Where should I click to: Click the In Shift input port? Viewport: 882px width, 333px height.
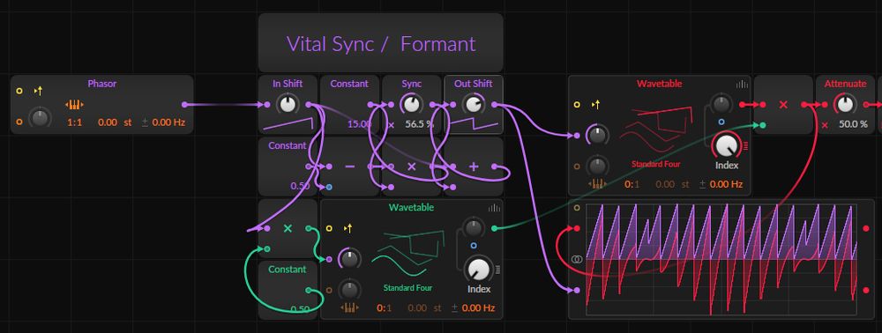(267, 105)
